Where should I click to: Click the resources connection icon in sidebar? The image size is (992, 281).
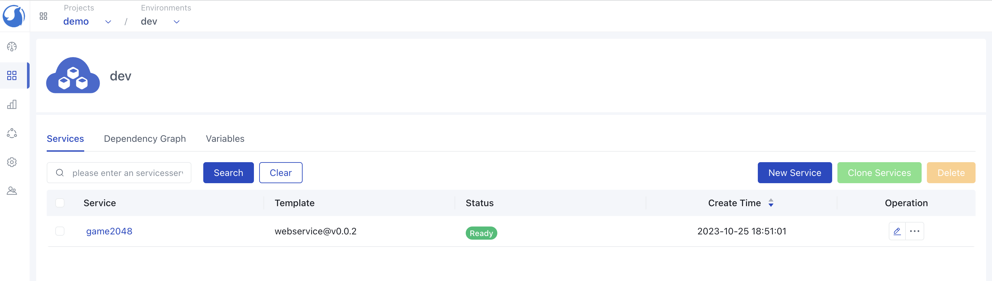coord(12,133)
